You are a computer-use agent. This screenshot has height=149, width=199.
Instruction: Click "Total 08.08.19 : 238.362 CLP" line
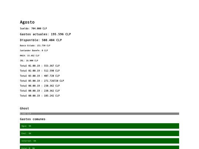40,91
